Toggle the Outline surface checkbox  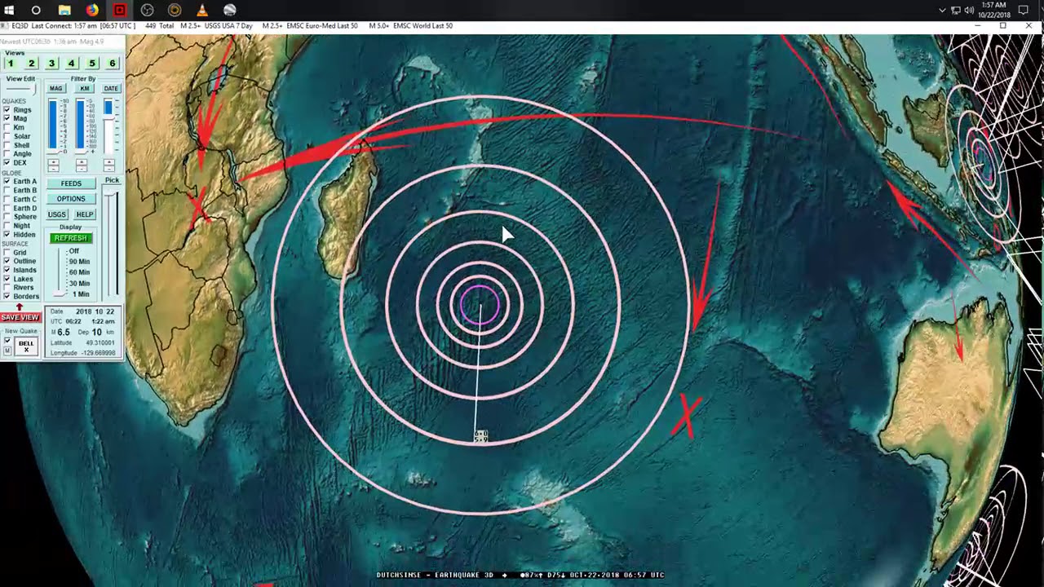[7, 261]
